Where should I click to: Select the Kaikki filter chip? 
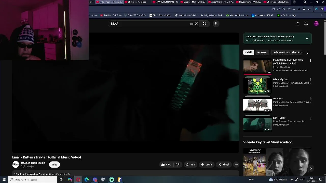click(249, 52)
